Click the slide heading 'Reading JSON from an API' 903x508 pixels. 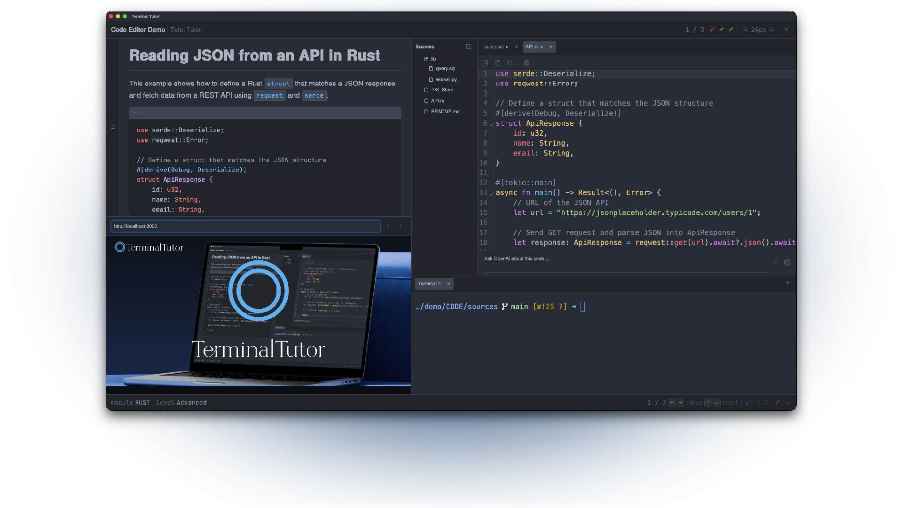tap(255, 55)
